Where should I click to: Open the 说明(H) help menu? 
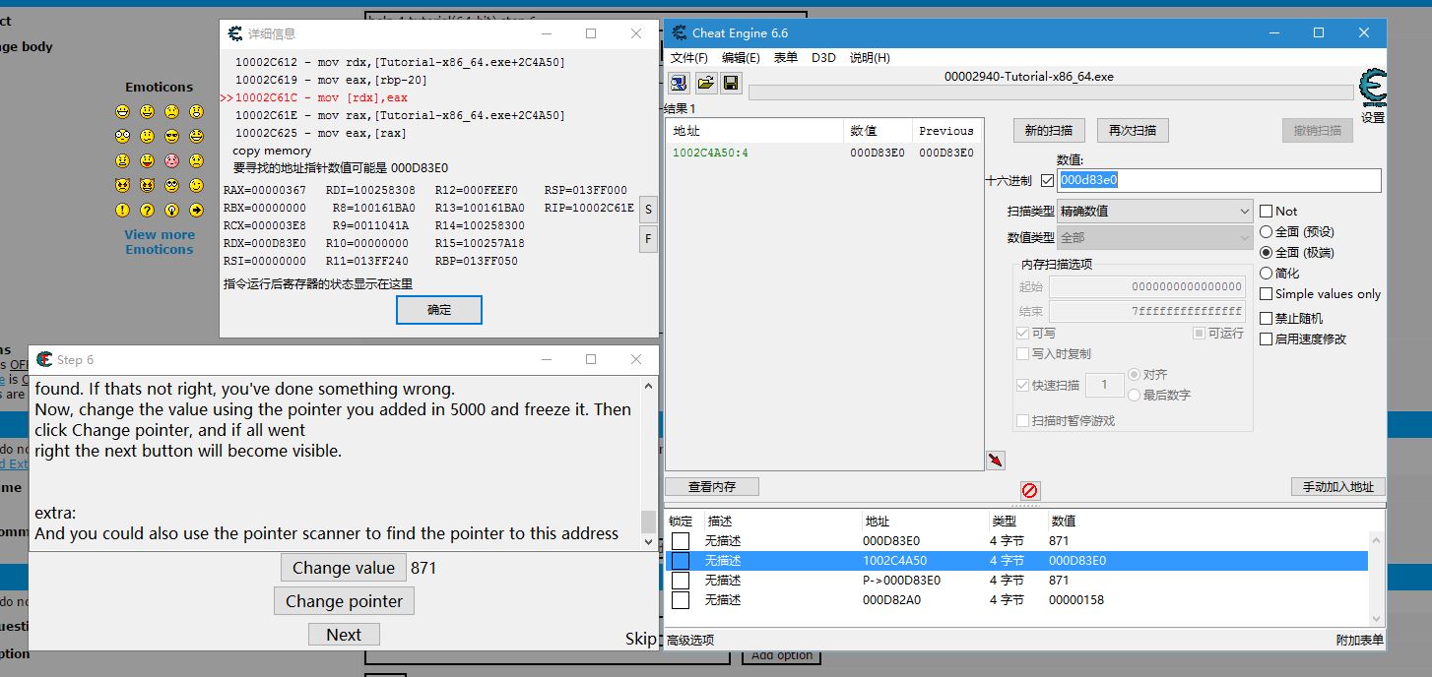pyautogui.click(x=870, y=58)
